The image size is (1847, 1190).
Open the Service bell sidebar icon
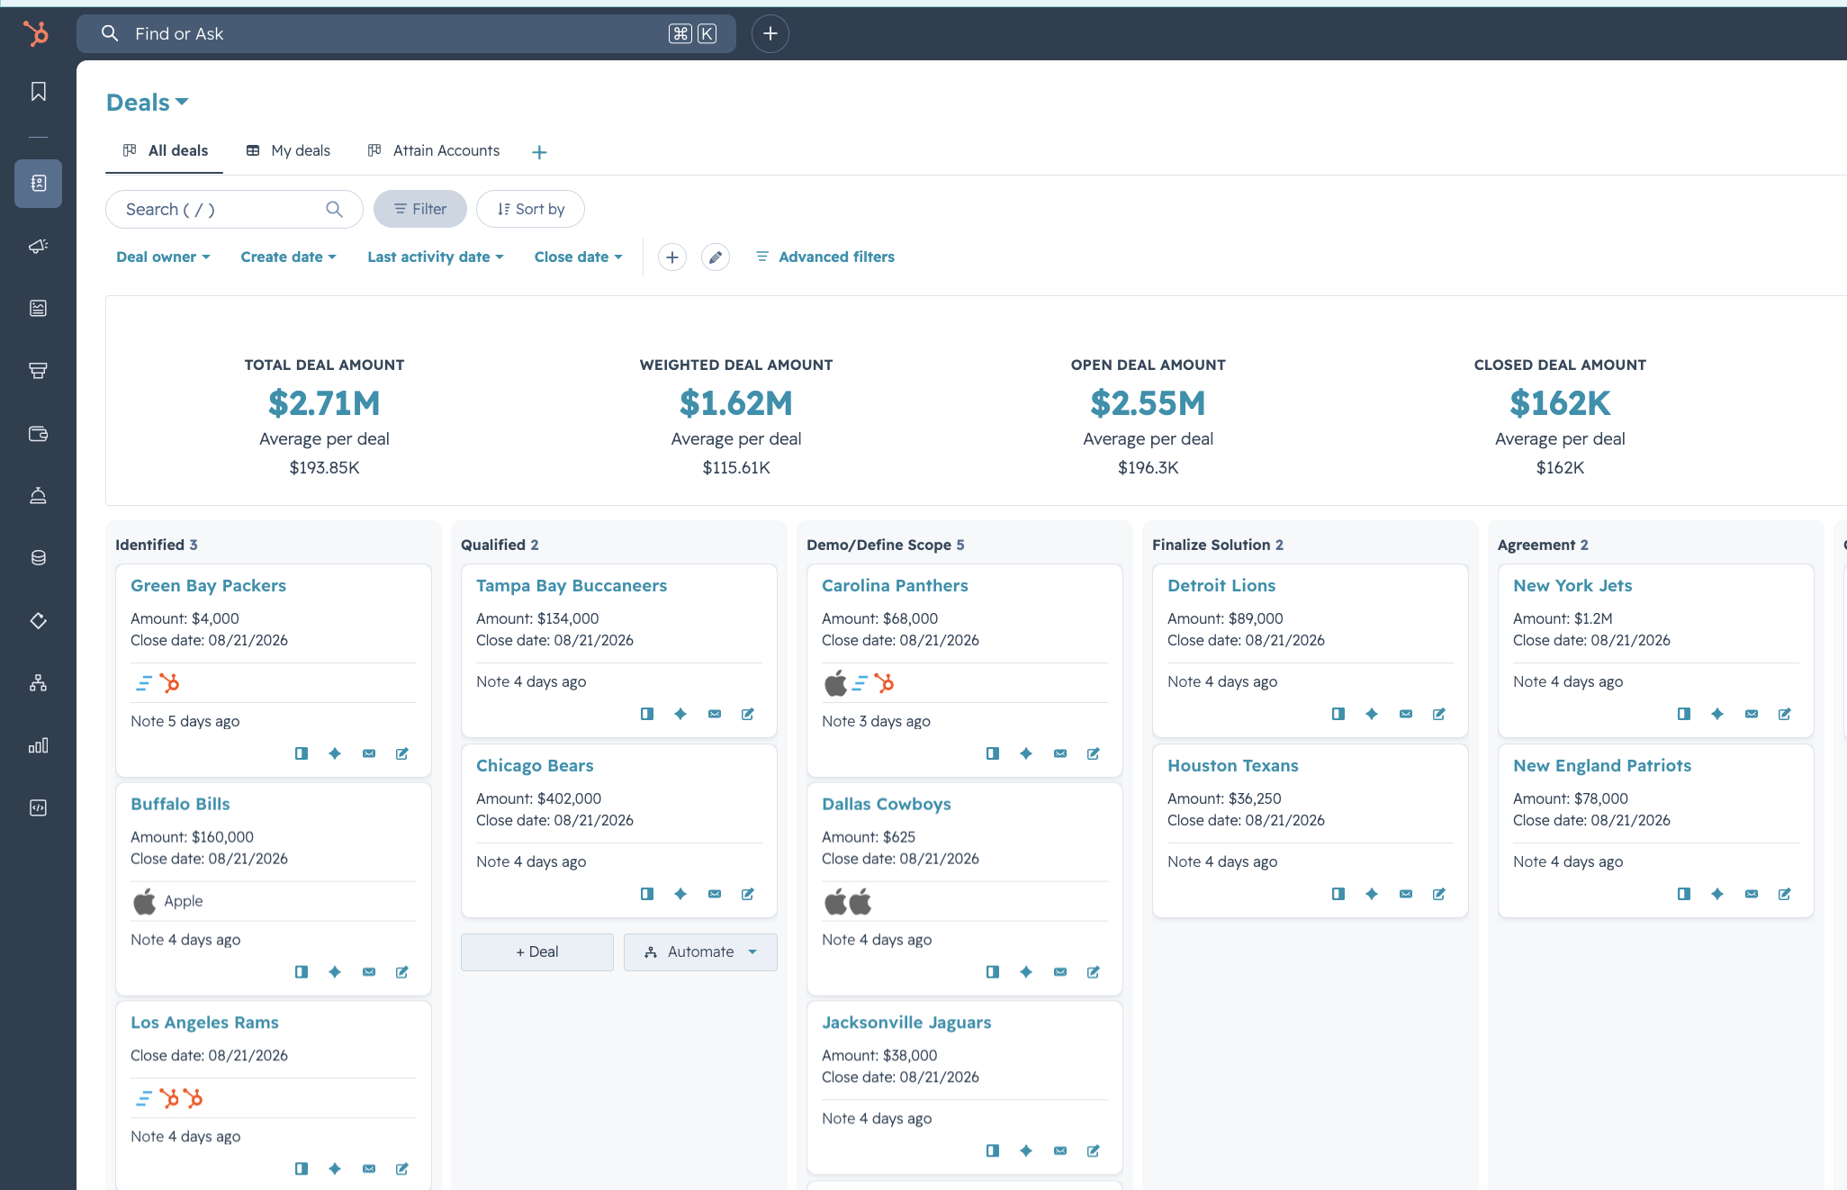click(x=38, y=495)
